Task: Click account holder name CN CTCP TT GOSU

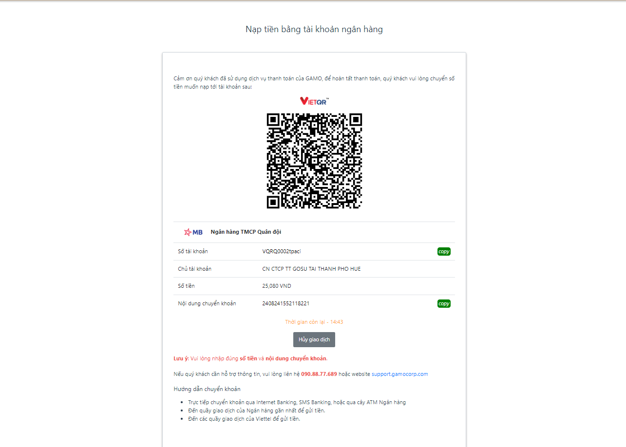Action: click(x=311, y=269)
